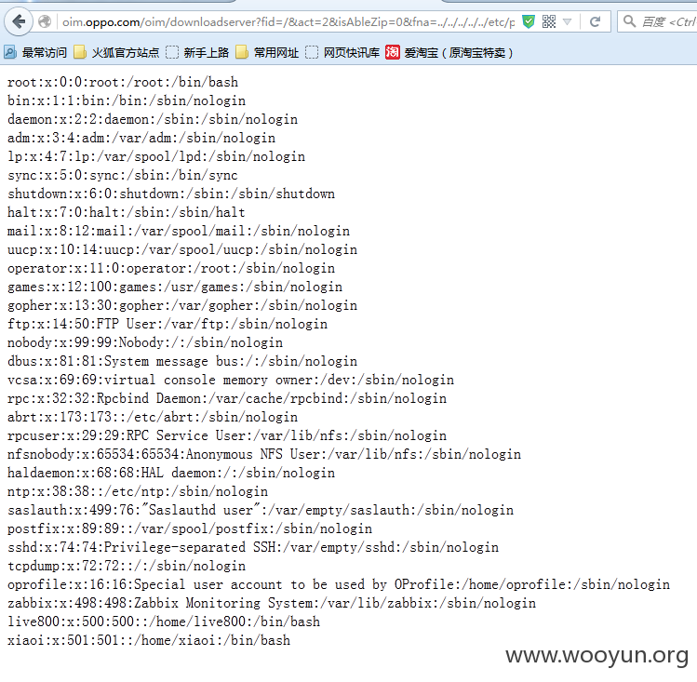
Task: Click the line starting 'operator:x:11:0'
Action: pyautogui.click(x=171, y=268)
